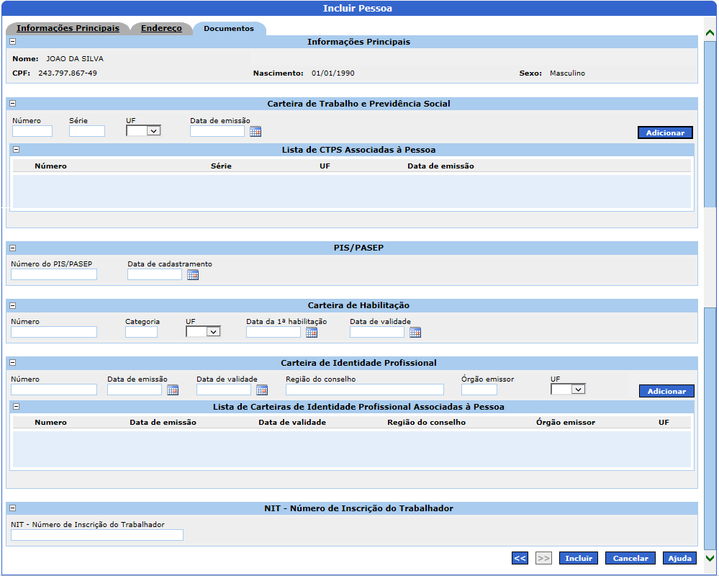Click the Número do PIS/PASEP input field
Image resolution: width=719 pixels, height=576 pixels.
click(x=54, y=274)
